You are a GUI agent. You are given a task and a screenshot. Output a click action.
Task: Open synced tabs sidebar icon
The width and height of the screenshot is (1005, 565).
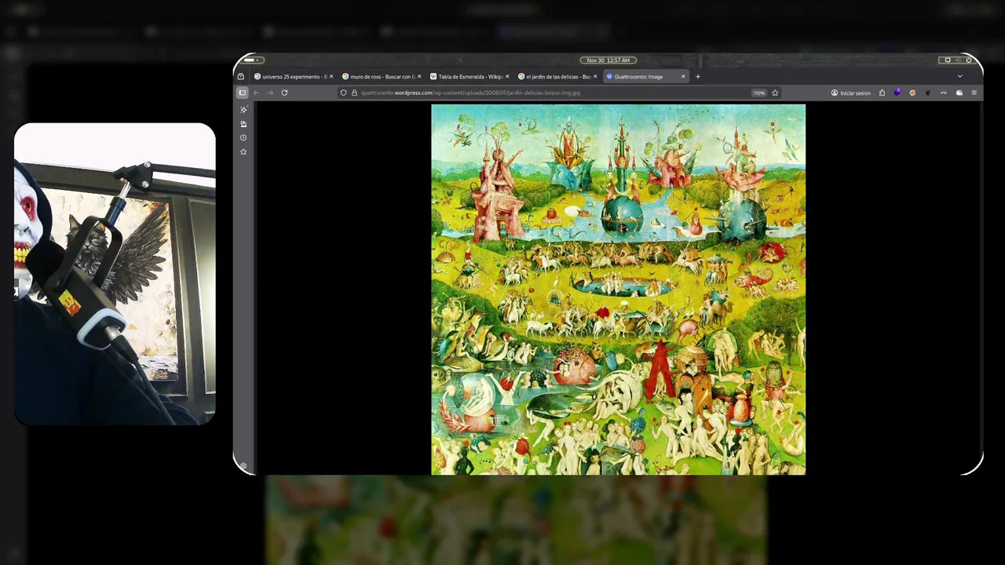pyautogui.click(x=243, y=124)
